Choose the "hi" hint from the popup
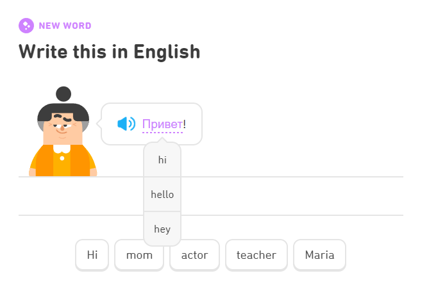Image resolution: width=429 pixels, height=296 pixels. tap(162, 160)
